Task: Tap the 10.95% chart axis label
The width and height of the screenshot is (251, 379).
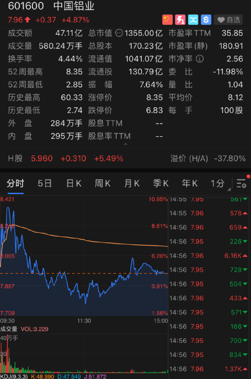Action: tap(158, 199)
